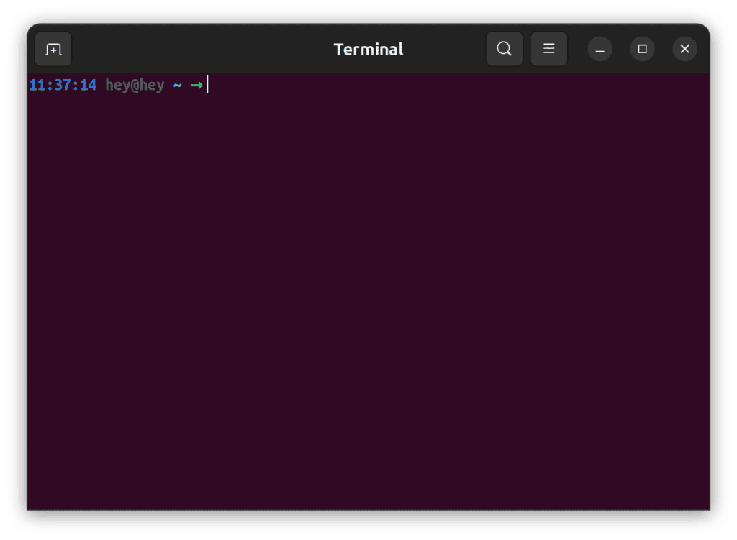Click the blinking terminal cursor
Viewport: 737px width, 540px height.
pyautogui.click(x=207, y=85)
